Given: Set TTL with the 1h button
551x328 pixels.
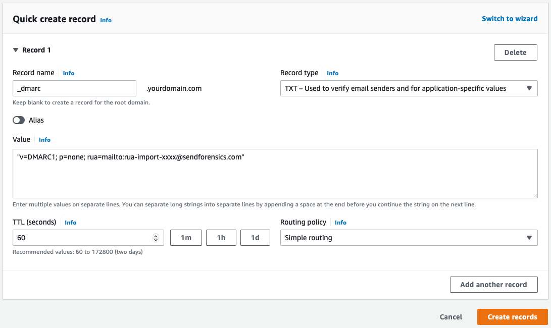Looking at the screenshot, I should pos(221,238).
